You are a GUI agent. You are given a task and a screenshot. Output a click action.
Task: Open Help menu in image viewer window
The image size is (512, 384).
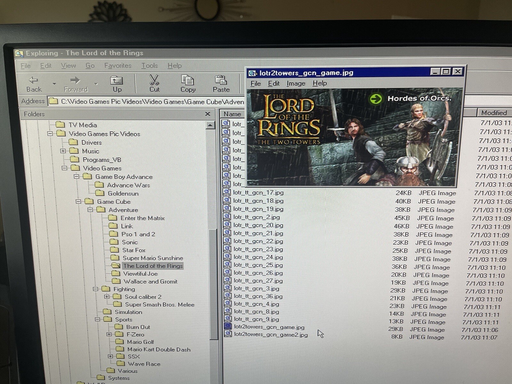(320, 83)
